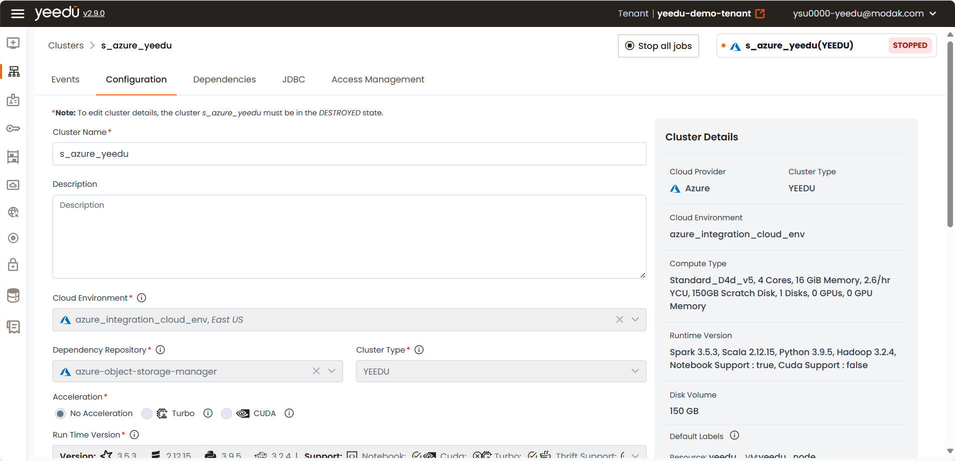Open the JDBC tab
This screenshot has height=461, width=955.
(x=293, y=79)
